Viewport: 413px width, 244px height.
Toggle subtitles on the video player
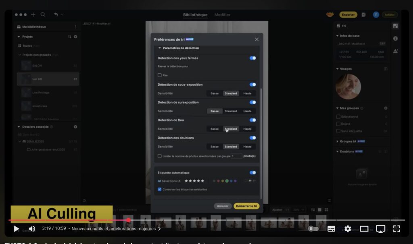[331, 229]
